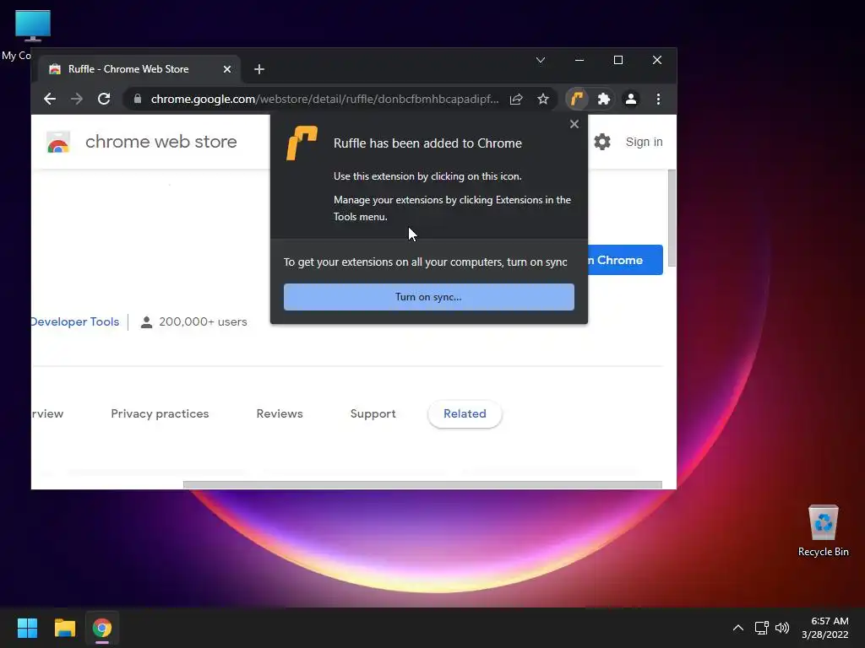Switch to the Overview tab

point(47,413)
